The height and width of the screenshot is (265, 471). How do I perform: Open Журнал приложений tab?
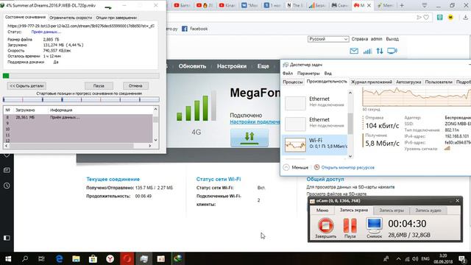[x=372, y=82]
